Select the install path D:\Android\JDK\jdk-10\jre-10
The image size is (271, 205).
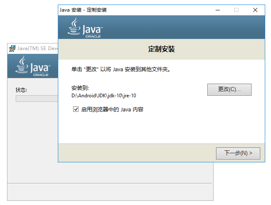pyautogui.click(x=104, y=96)
